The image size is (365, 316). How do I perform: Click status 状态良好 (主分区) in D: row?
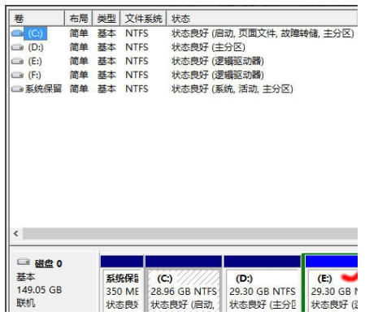208,47
